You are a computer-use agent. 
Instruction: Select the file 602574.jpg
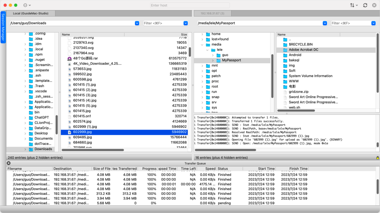coord(82,121)
